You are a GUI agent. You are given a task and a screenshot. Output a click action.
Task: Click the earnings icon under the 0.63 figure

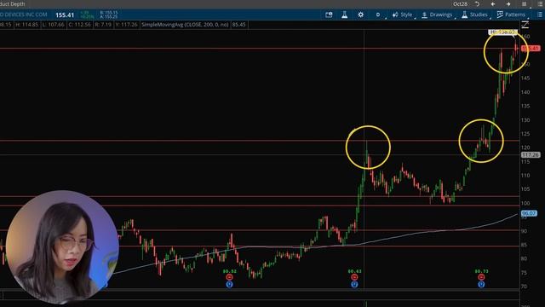click(x=354, y=277)
